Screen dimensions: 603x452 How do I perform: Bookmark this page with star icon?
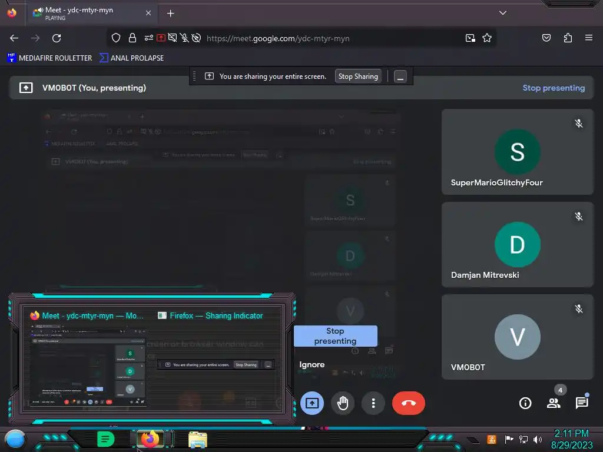click(x=487, y=38)
